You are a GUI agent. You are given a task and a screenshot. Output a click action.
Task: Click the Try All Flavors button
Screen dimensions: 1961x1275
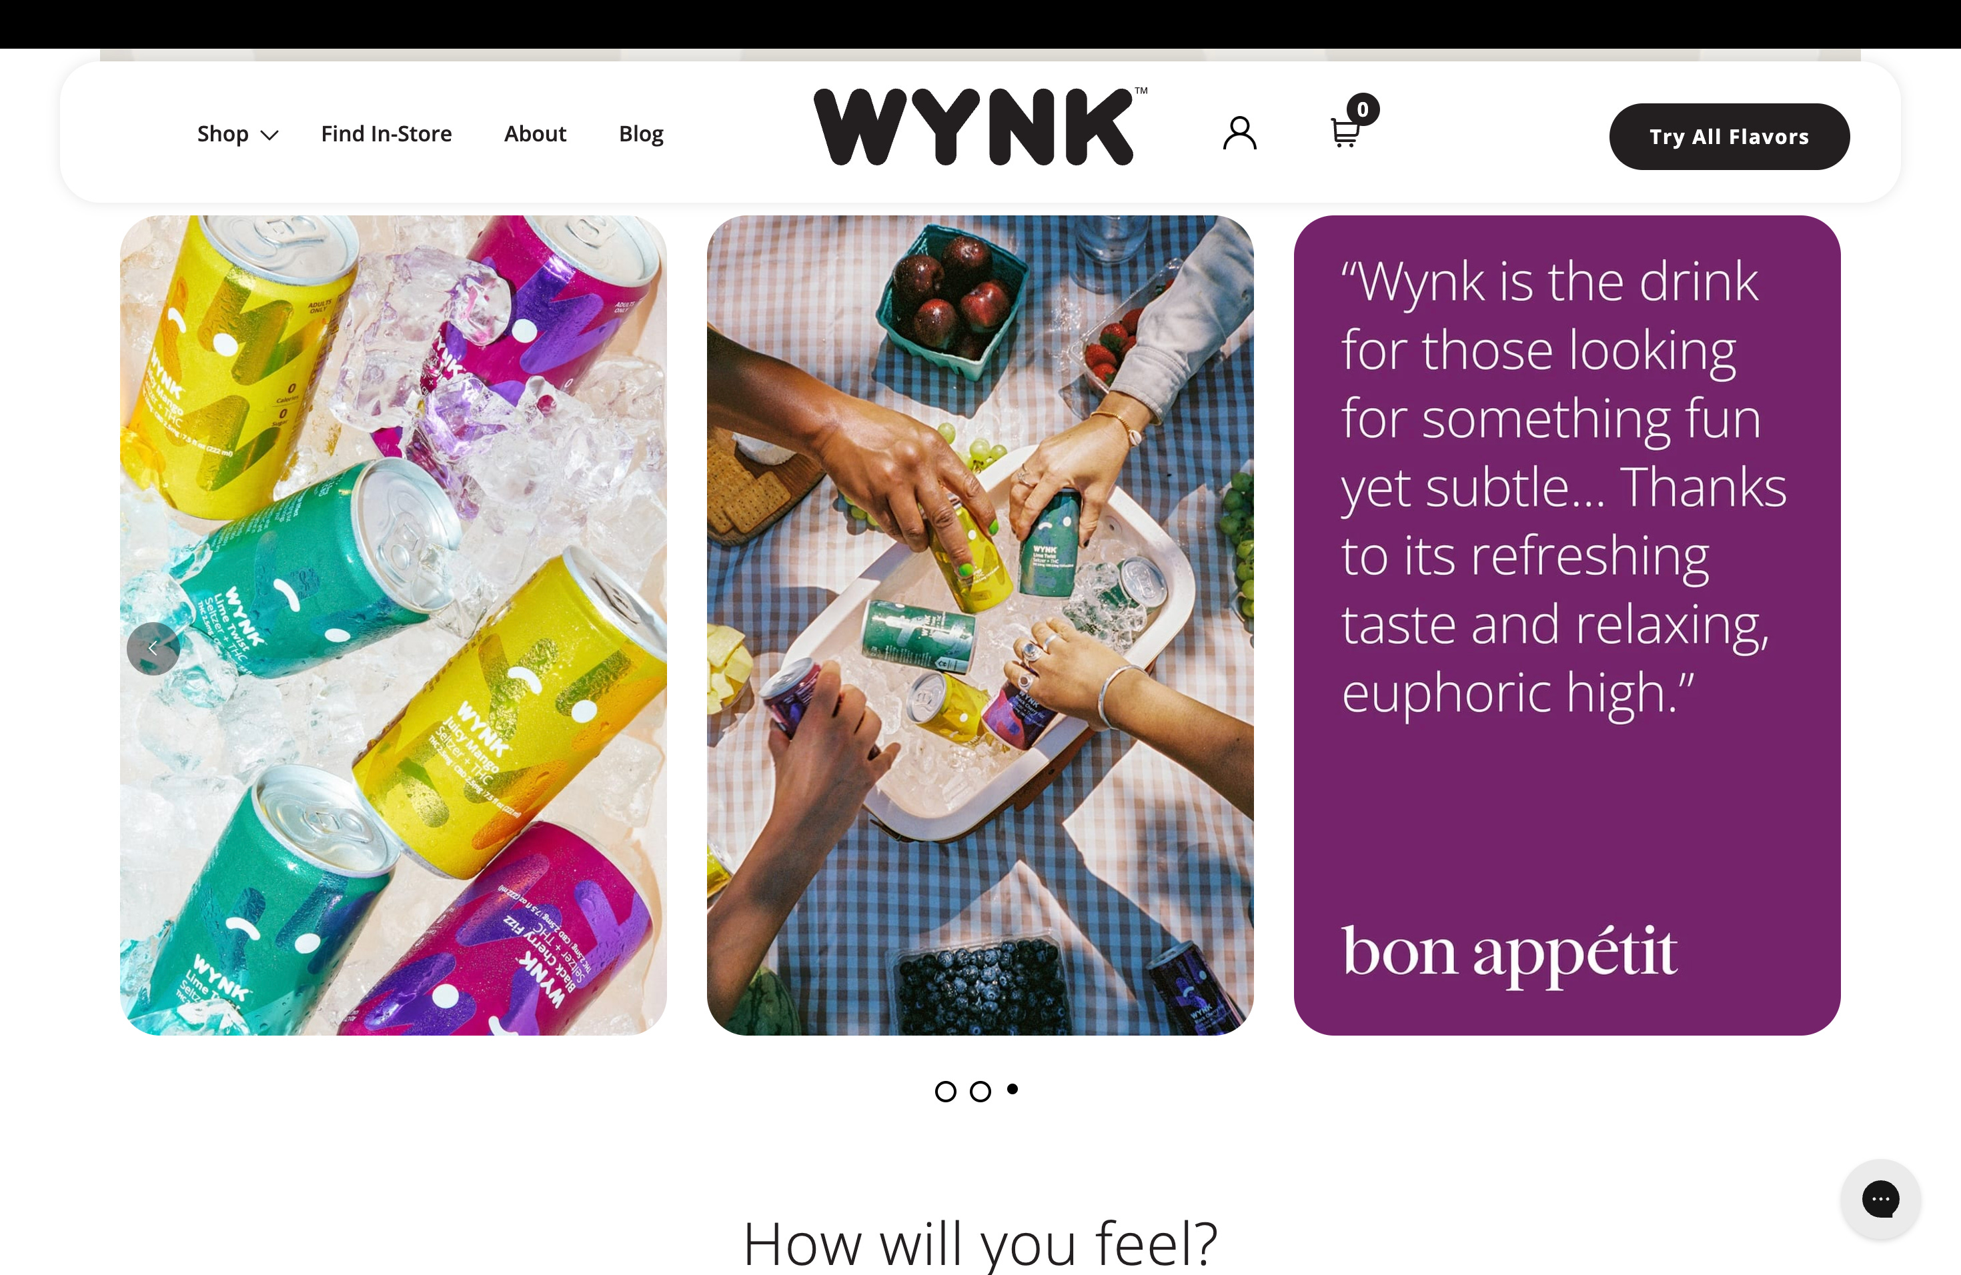click(x=1729, y=137)
